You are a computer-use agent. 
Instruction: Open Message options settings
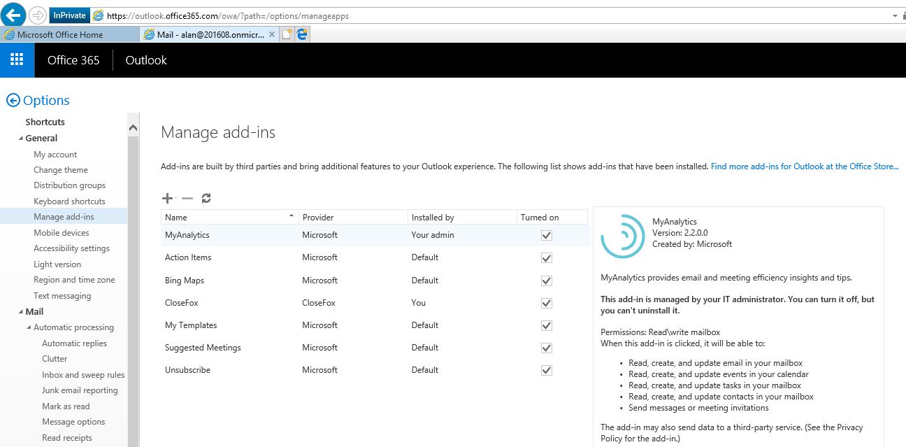73,422
